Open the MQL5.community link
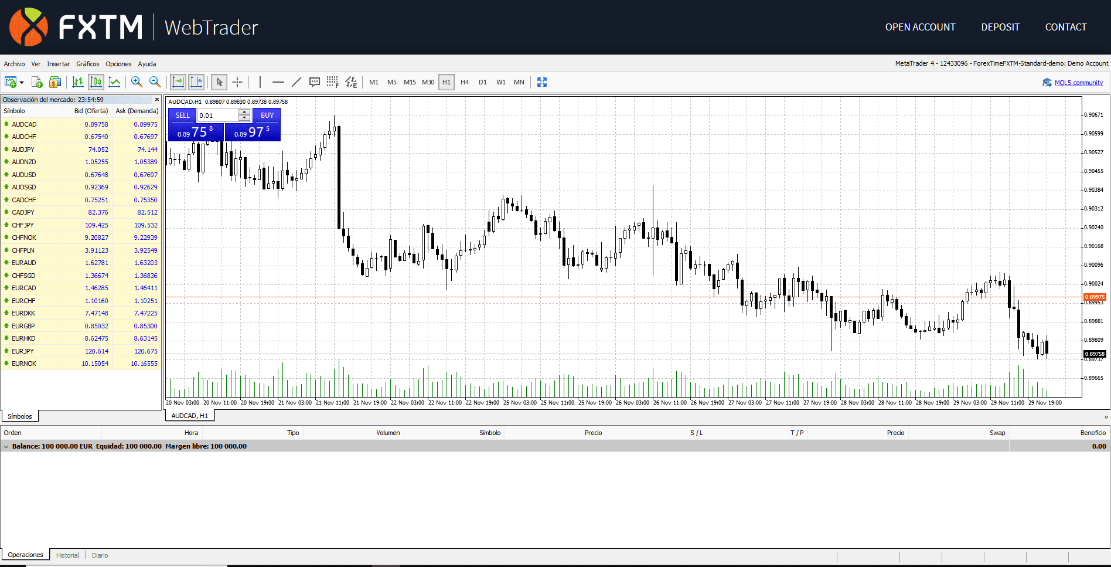The width and height of the screenshot is (1111, 567). (1078, 83)
